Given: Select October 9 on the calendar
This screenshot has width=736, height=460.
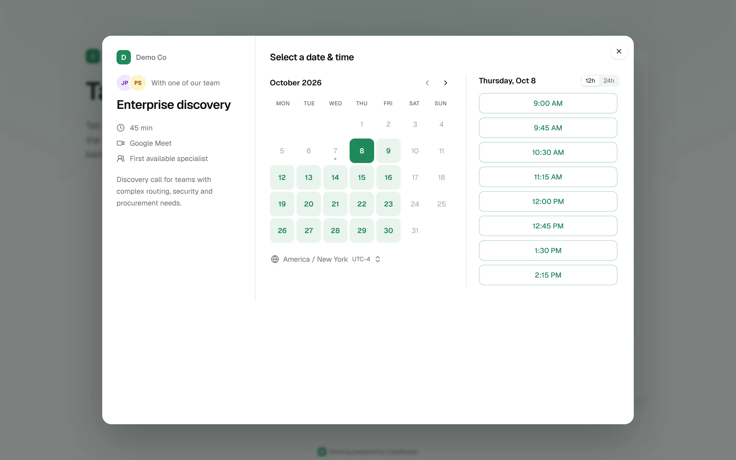Looking at the screenshot, I should (x=388, y=151).
